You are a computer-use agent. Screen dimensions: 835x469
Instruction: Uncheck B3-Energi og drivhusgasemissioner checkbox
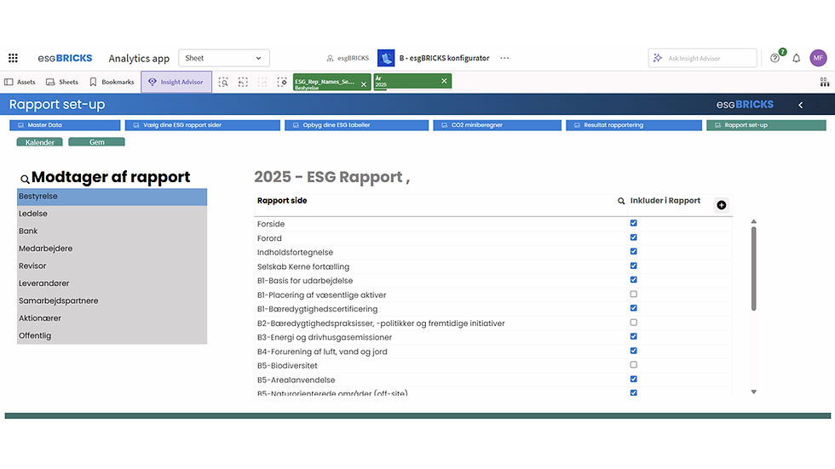coord(634,336)
